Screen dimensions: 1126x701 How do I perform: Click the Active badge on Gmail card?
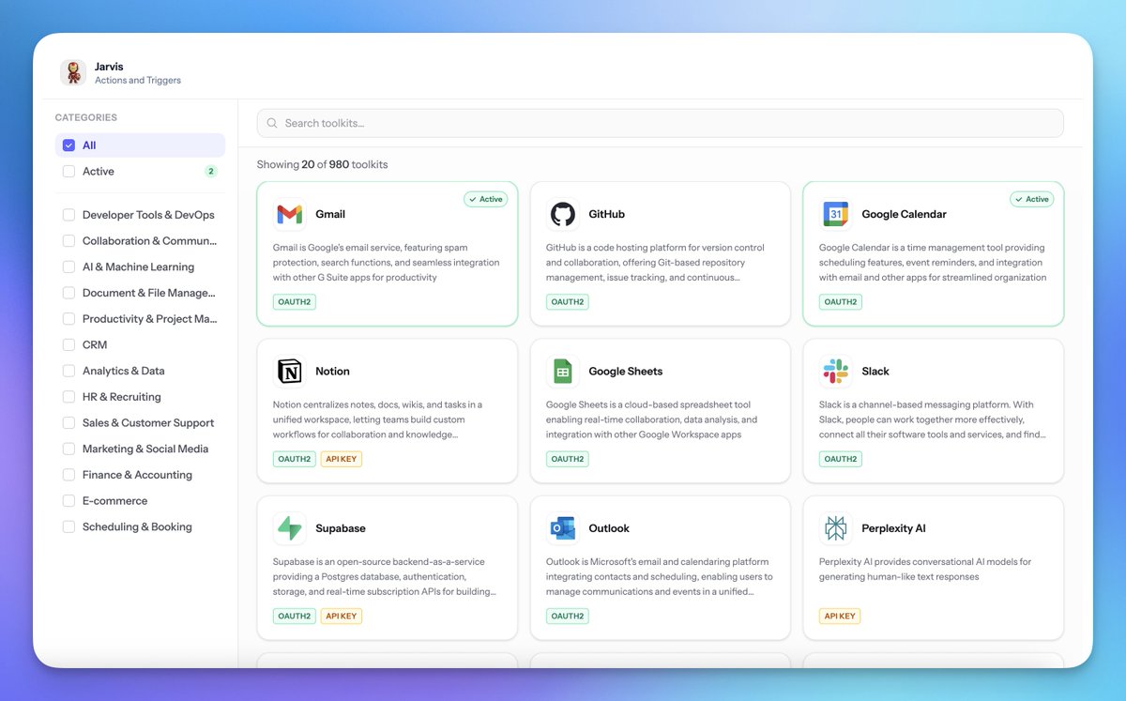[486, 199]
